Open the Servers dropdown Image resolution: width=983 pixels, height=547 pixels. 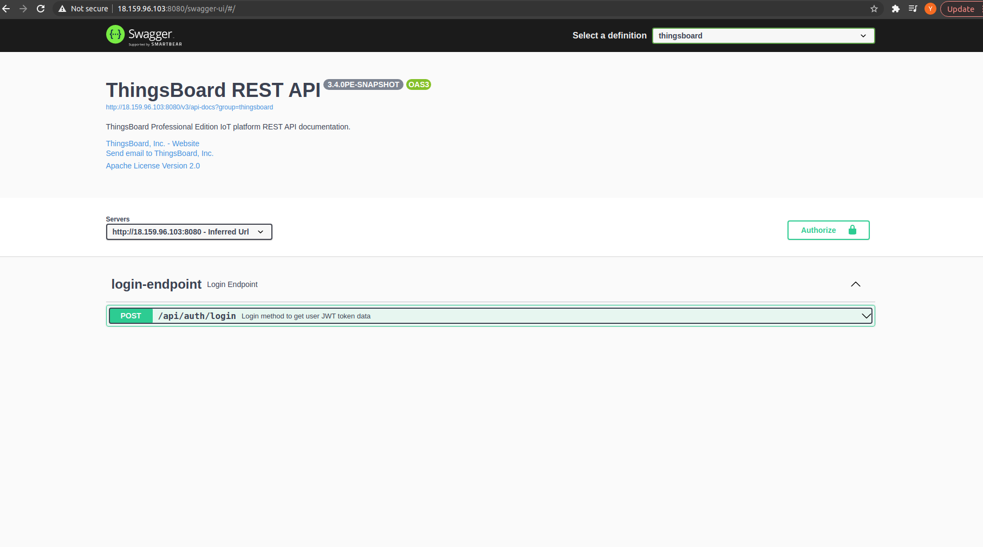[x=188, y=231]
